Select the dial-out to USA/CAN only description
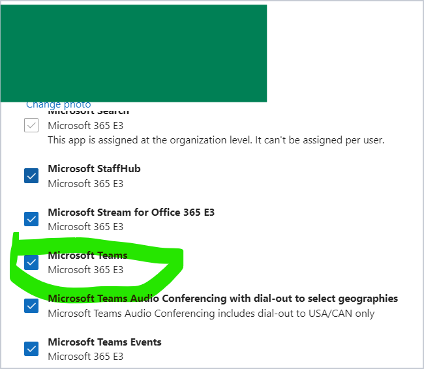The height and width of the screenshot is (369, 424). 211,314
